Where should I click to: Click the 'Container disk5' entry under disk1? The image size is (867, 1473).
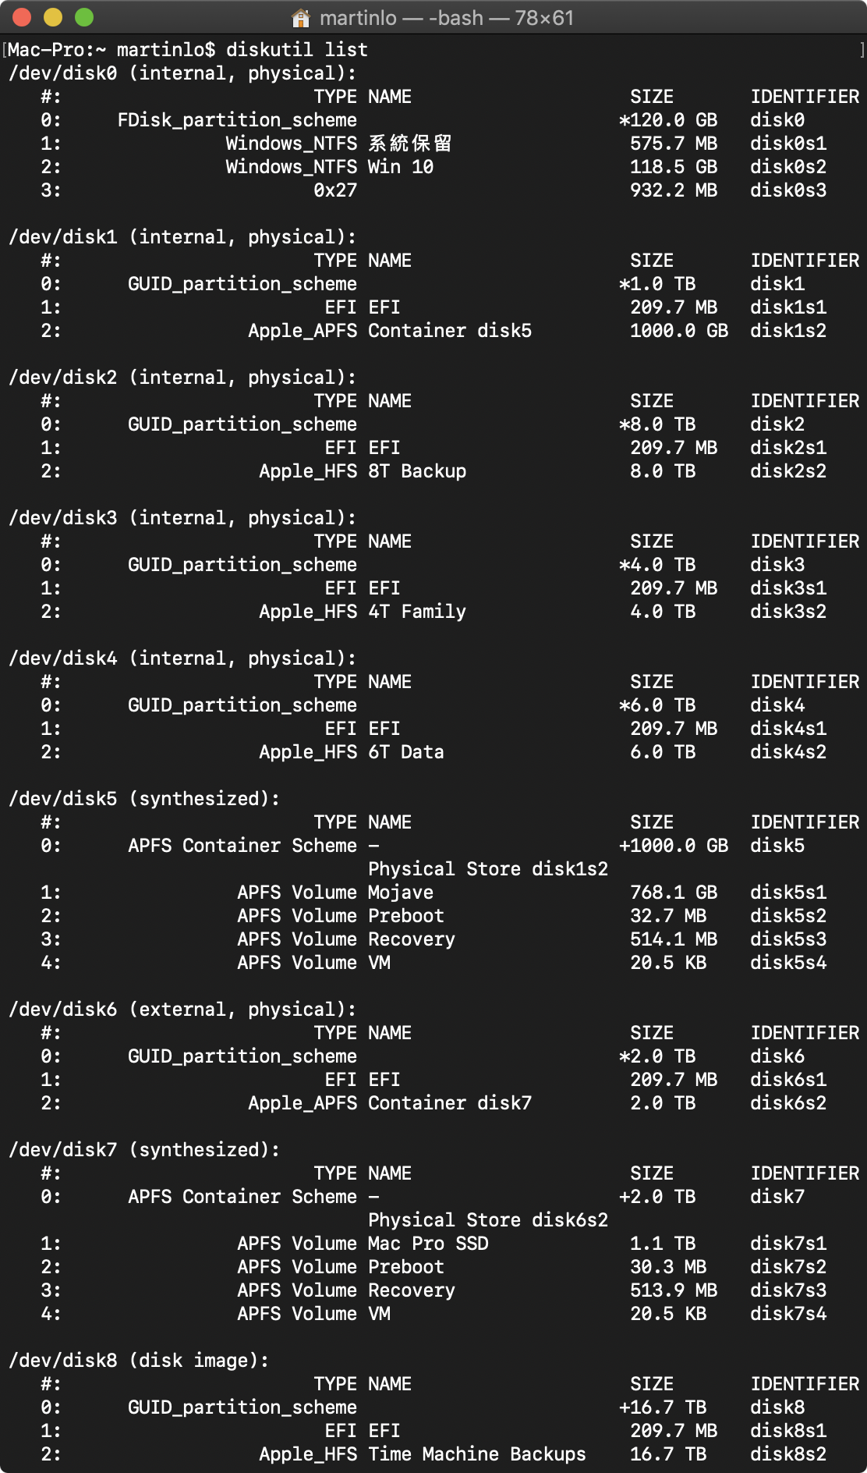[450, 331]
